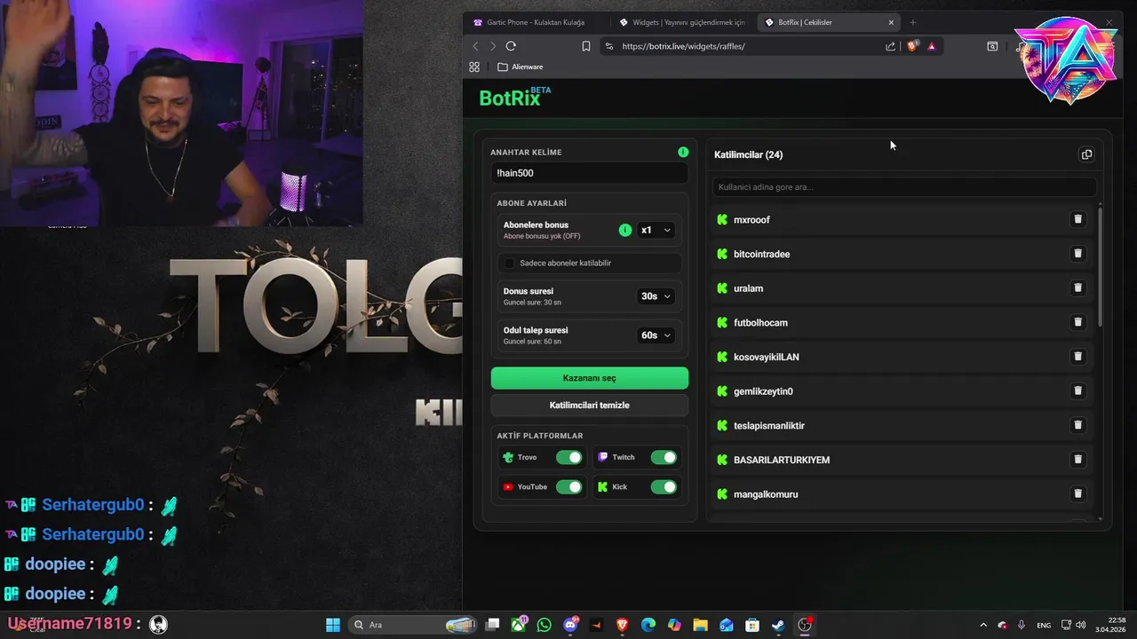
Task: Open the browser apps grid icon
Action: coord(474,67)
